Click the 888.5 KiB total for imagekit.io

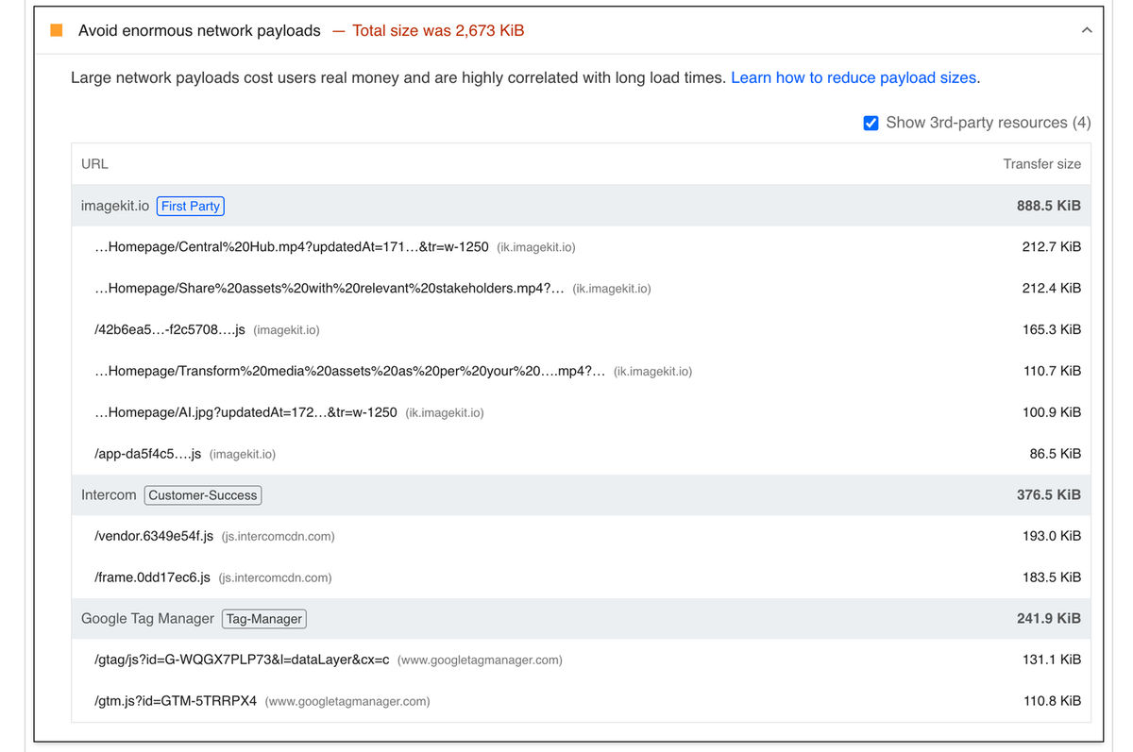[x=1049, y=205]
